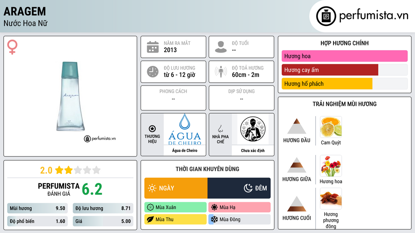Click the Độ phổ biến 1.60 score

pyautogui.click(x=37, y=221)
